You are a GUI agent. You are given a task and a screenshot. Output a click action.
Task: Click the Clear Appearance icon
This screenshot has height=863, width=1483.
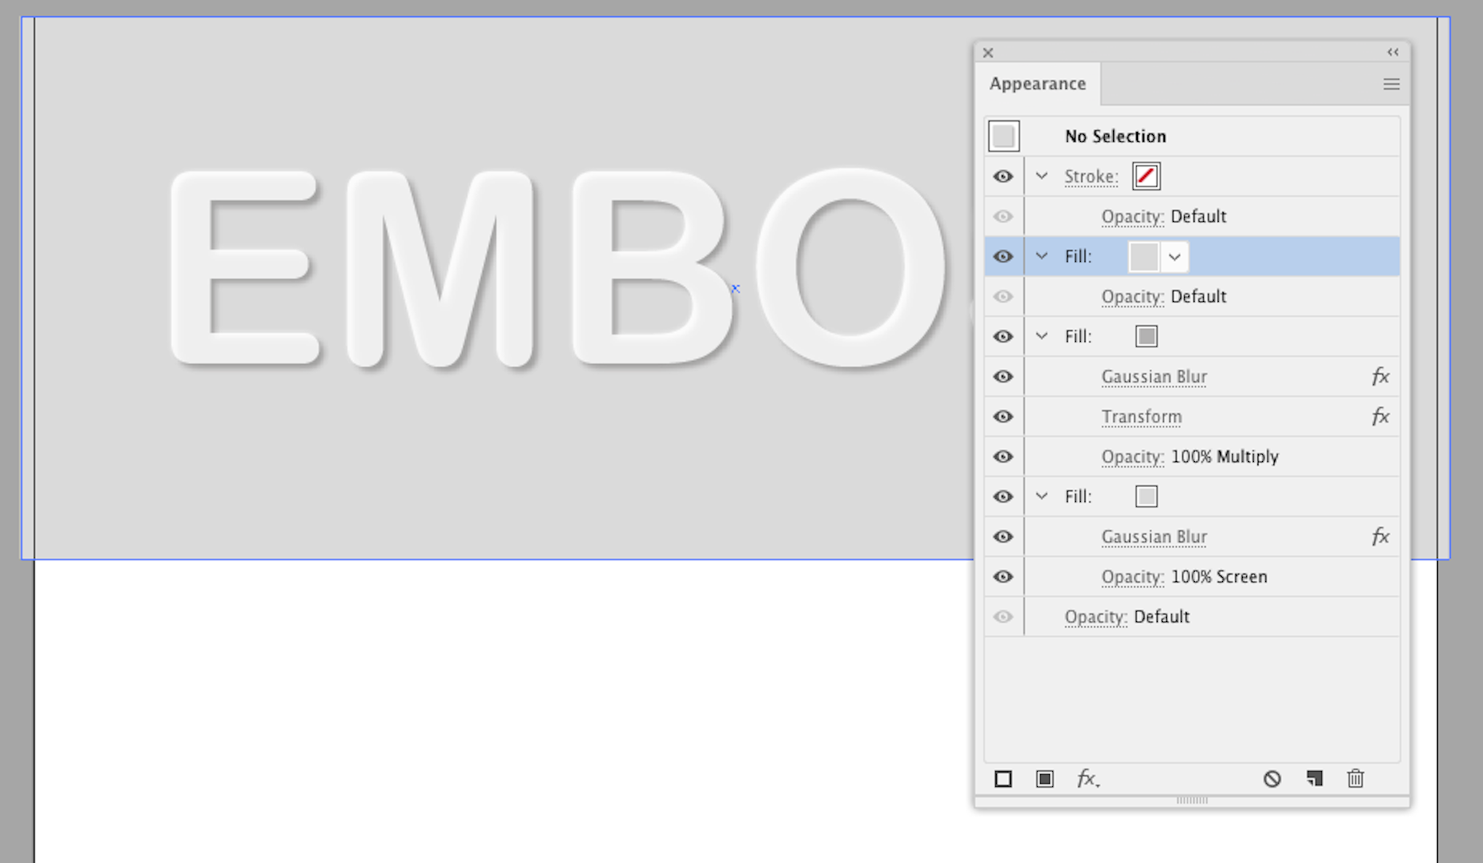1273,778
